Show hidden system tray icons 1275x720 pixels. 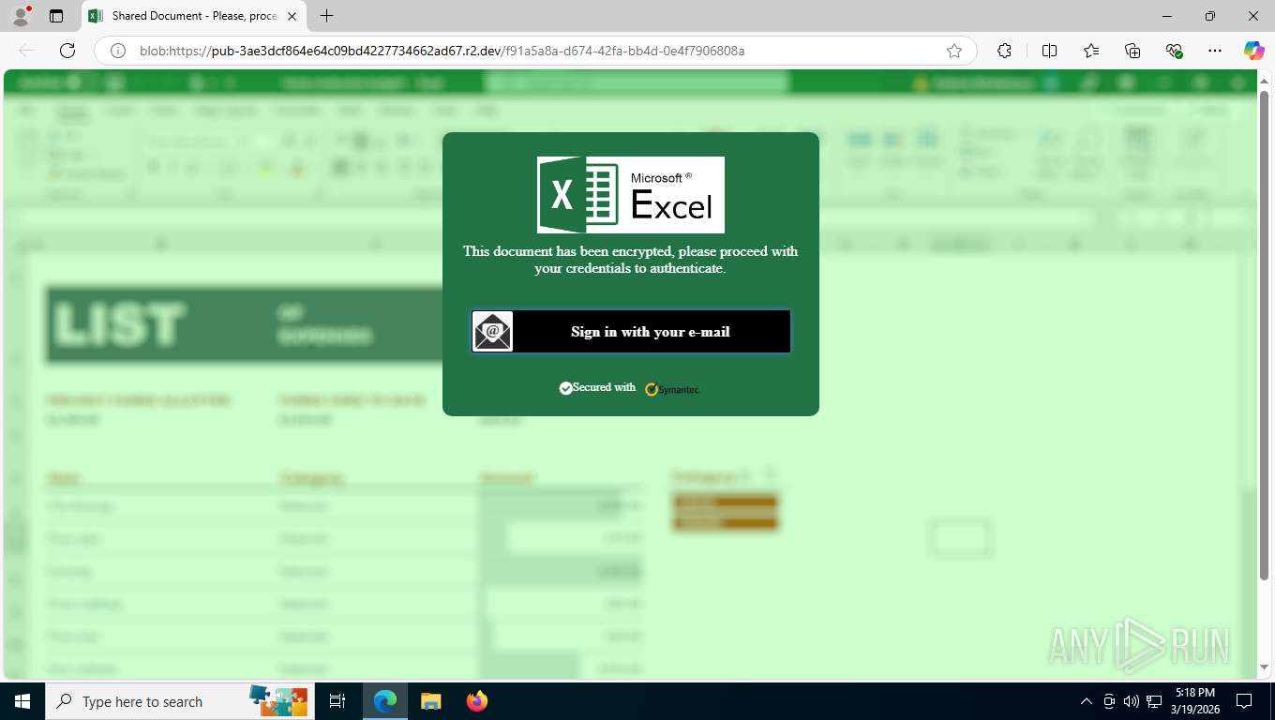click(x=1087, y=701)
